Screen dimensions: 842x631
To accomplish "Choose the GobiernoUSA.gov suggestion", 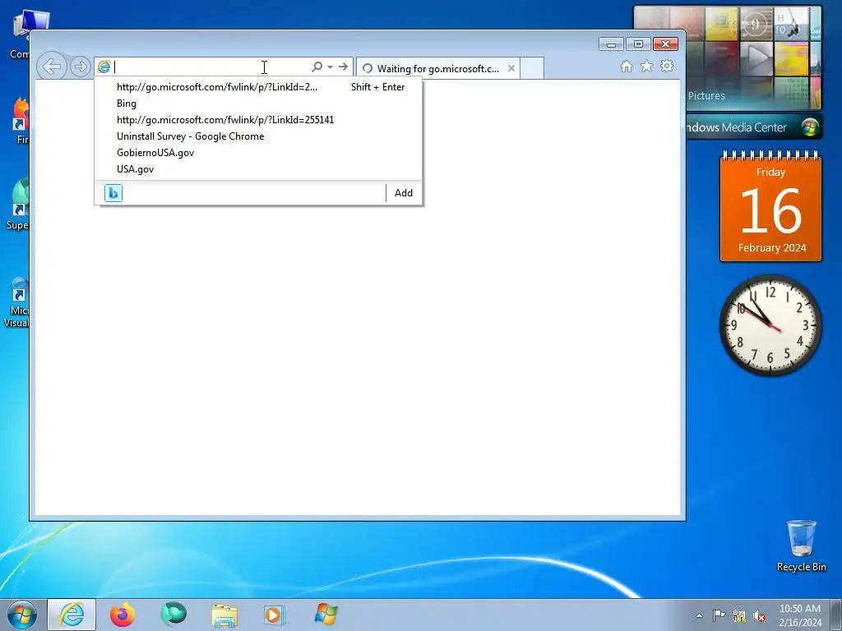I will [x=258, y=152].
